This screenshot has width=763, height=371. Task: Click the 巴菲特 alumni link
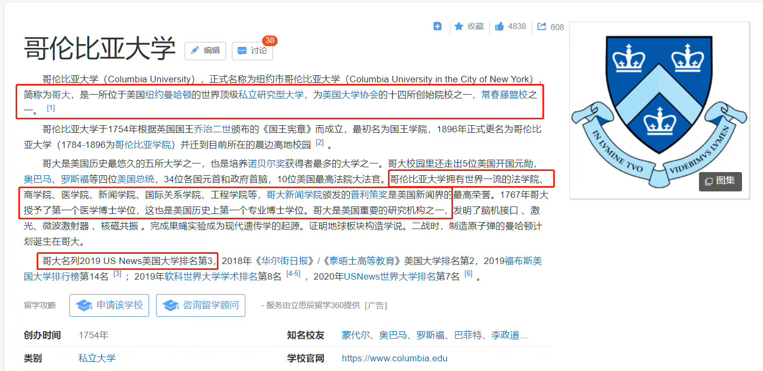pyautogui.click(x=468, y=336)
